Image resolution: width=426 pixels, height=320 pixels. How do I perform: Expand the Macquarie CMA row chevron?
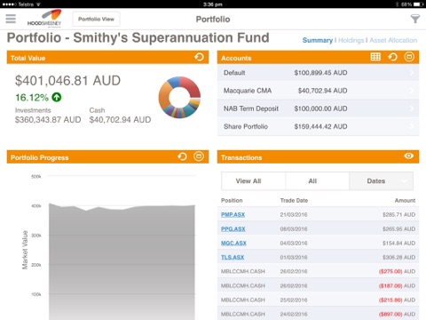pos(412,91)
